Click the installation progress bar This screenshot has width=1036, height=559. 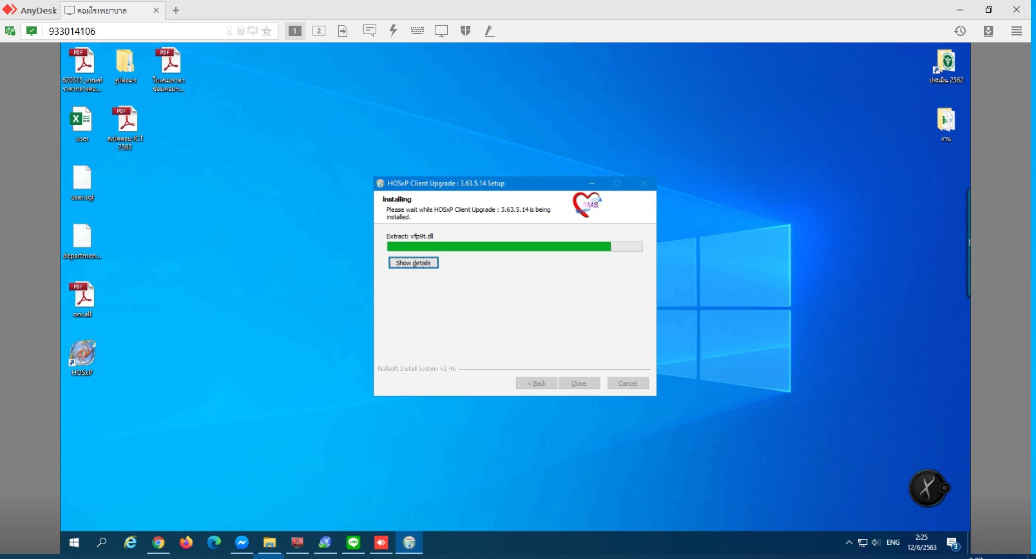coord(514,247)
